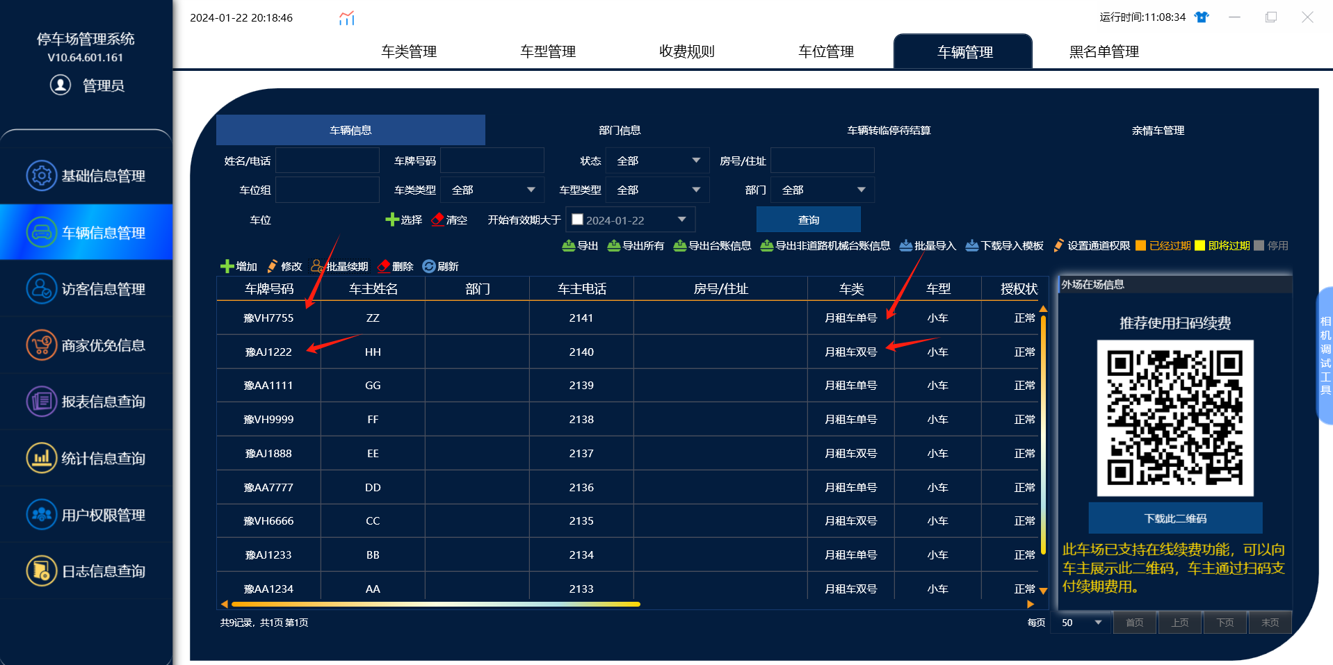Click 刷新 refresh tool

[440, 266]
